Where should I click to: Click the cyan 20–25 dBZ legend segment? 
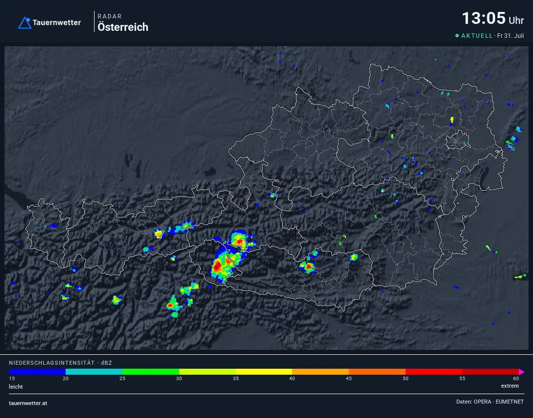tap(94, 372)
